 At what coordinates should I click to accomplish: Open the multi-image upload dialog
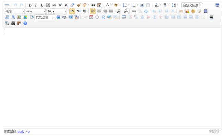(x=187, y=11)
